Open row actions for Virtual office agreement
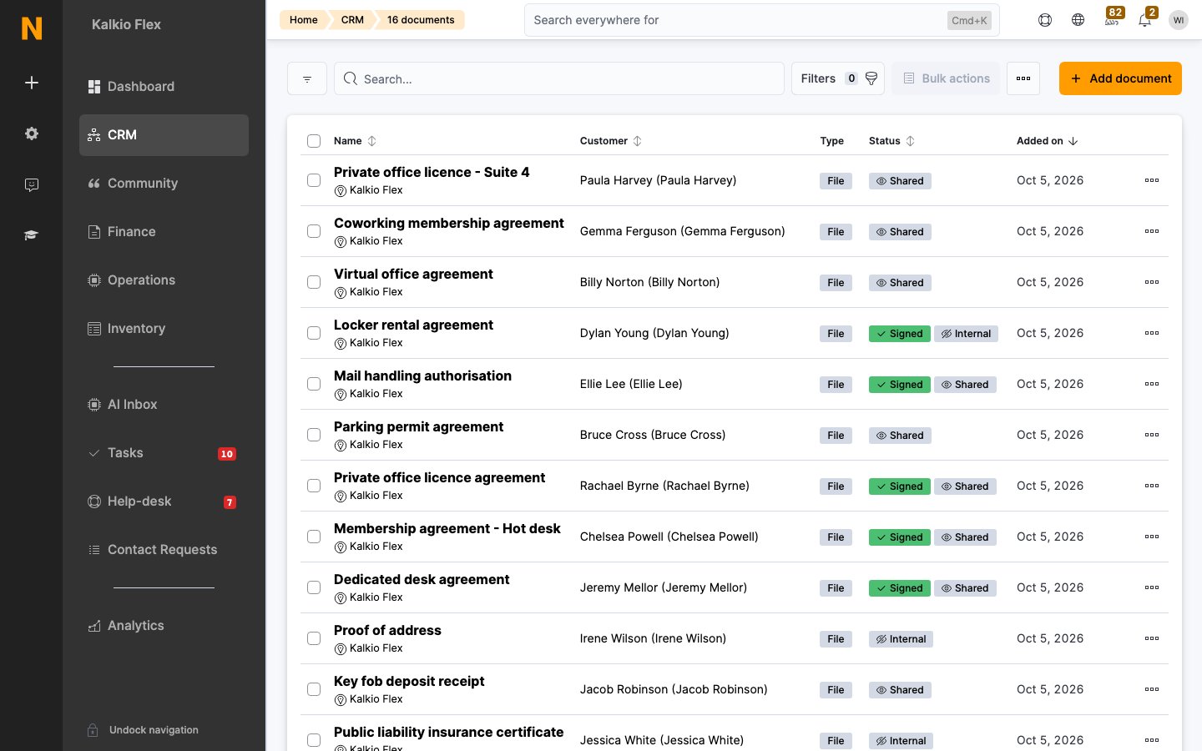This screenshot has width=1202, height=751. (1152, 282)
